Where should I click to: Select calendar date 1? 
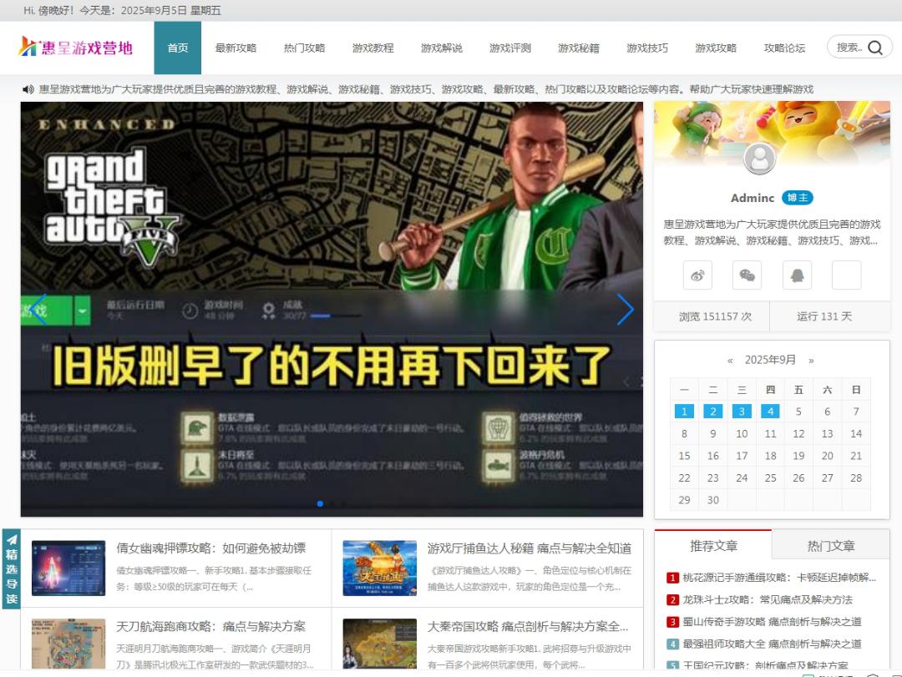pos(684,412)
